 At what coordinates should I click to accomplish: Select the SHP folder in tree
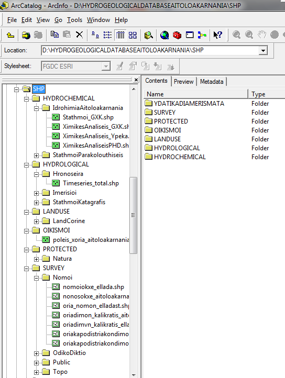pyautogui.click(x=39, y=89)
